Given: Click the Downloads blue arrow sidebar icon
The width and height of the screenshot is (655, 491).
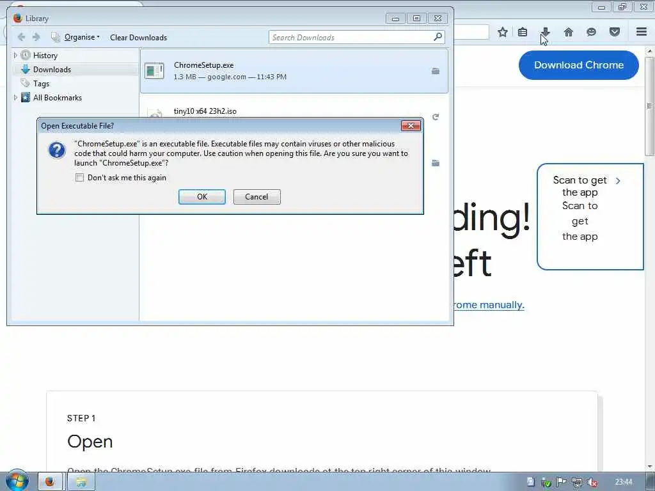Looking at the screenshot, I should (26, 69).
